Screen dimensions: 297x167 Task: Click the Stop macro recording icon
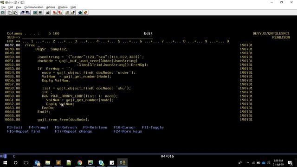tap(60, 13)
